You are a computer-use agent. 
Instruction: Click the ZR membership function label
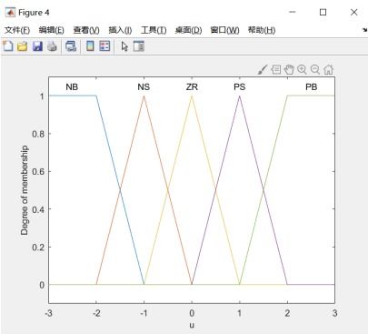[x=192, y=87]
